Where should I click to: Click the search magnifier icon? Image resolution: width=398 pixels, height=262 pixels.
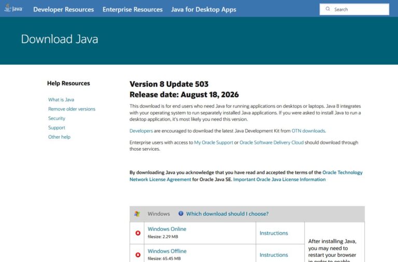click(328, 9)
